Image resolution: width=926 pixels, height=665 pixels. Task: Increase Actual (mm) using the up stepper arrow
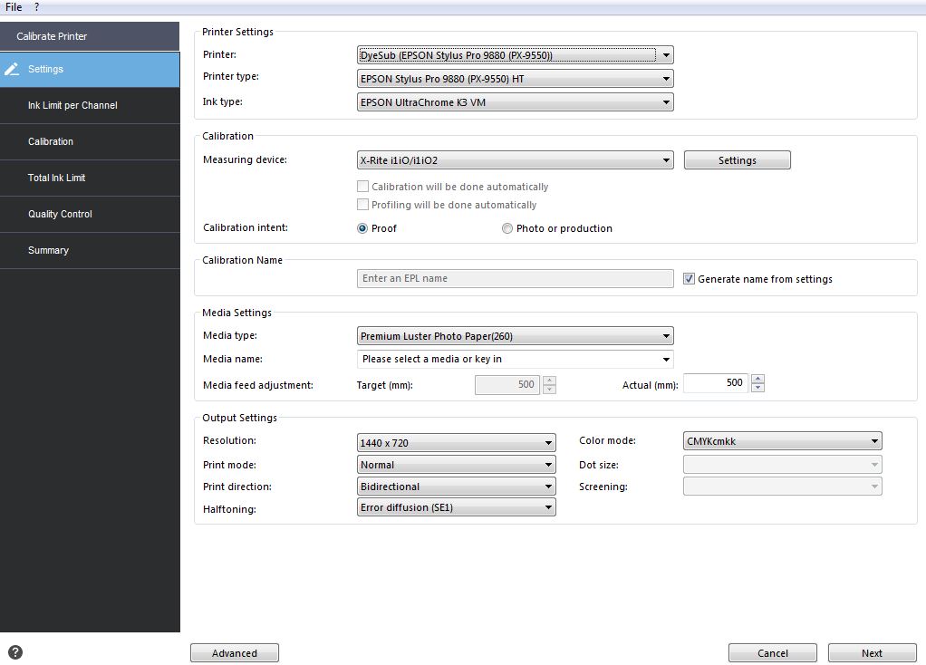pyautogui.click(x=757, y=379)
